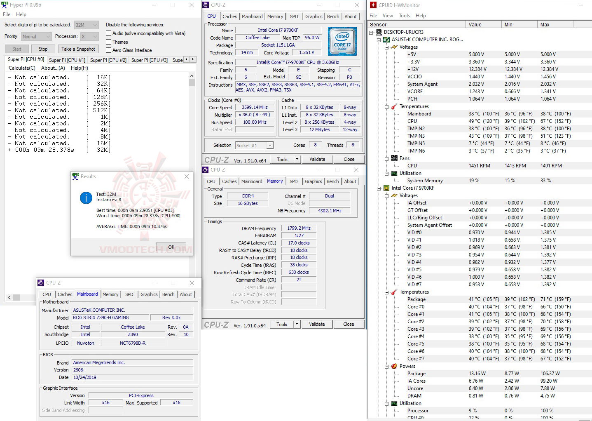This screenshot has height=421, width=592.
Task: Click Close in the CPU-Z Memory window
Action: click(x=349, y=324)
